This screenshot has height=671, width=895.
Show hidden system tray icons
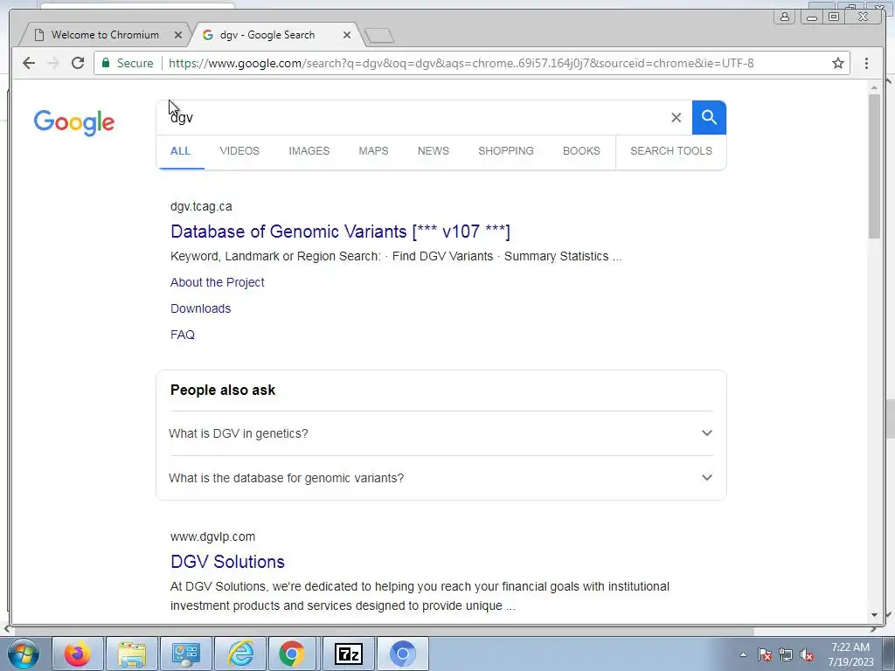[x=743, y=654]
